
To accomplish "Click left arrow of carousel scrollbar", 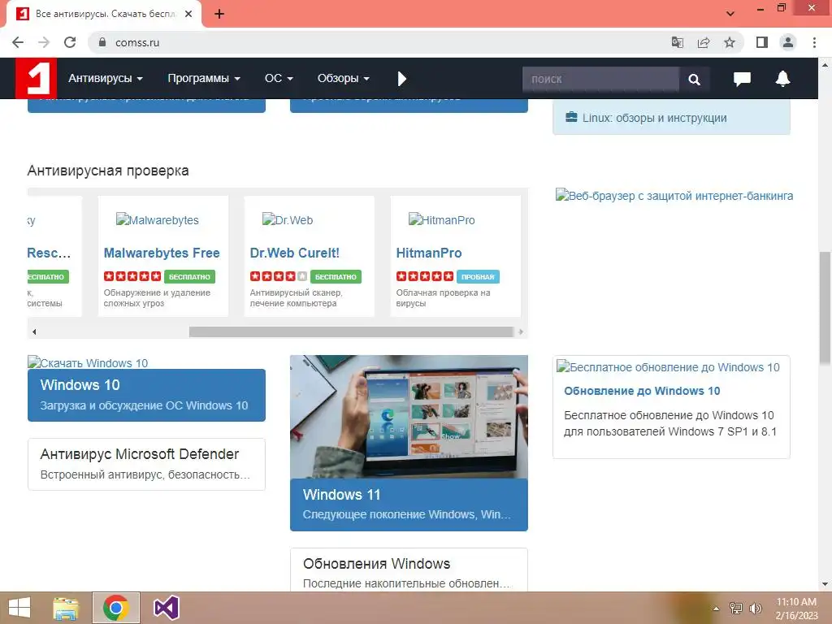I will 34,332.
